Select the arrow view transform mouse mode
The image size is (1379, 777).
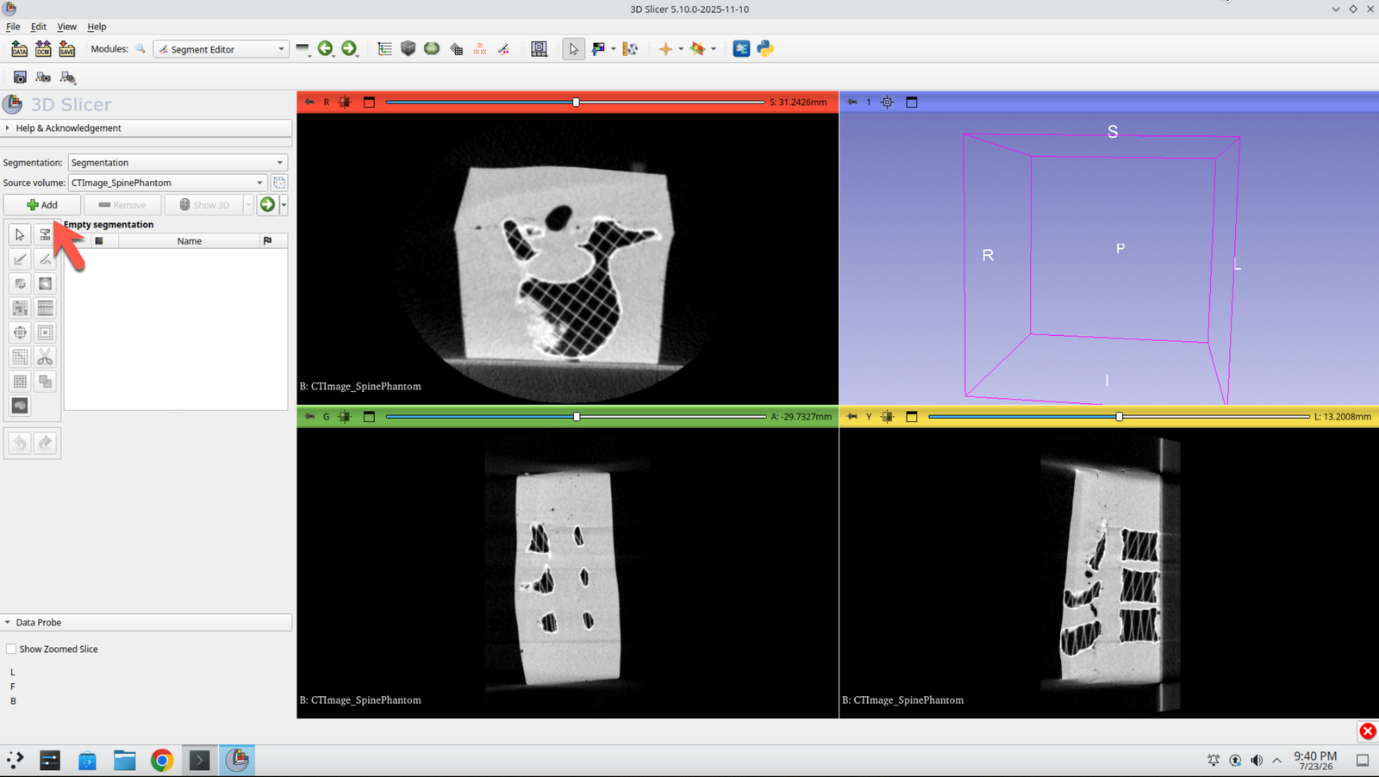(573, 49)
